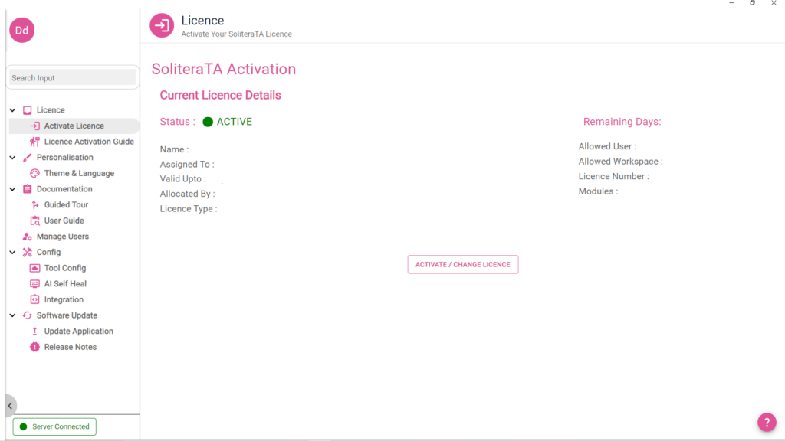785x441 pixels.
Task: Click the Software Update refresh icon
Action: [28, 315]
